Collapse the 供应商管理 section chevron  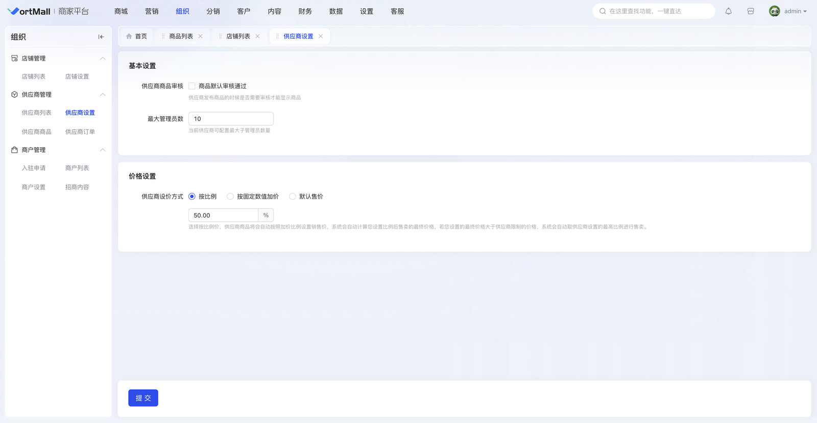click(103, 95)
